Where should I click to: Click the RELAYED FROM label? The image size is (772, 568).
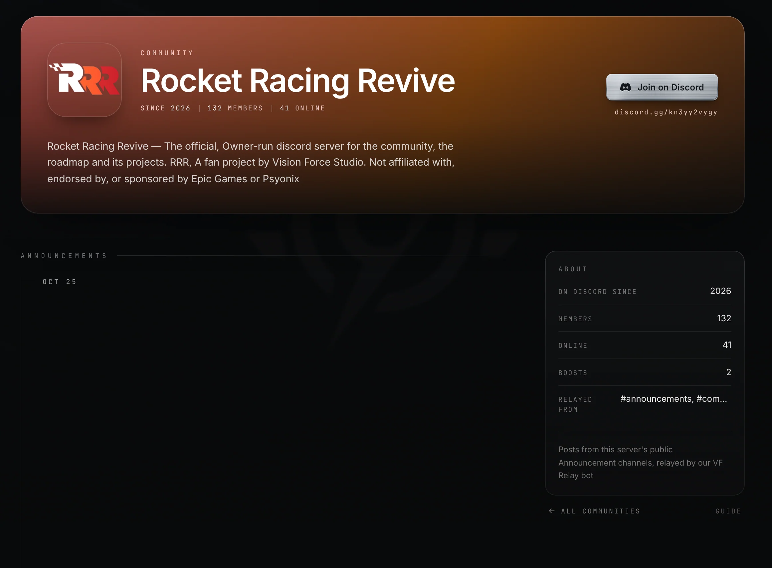click(575, 404)
